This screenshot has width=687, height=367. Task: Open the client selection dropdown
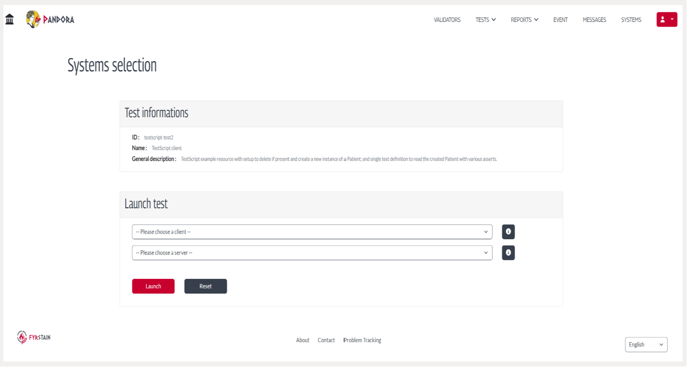[x=311, y=232]
